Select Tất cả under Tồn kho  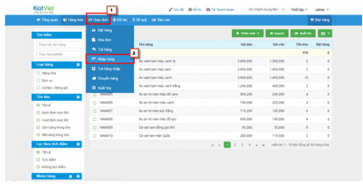[38, 105]
